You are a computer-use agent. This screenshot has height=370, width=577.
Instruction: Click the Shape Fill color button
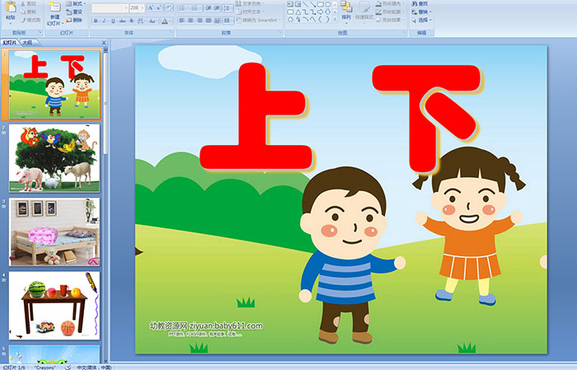391,3
